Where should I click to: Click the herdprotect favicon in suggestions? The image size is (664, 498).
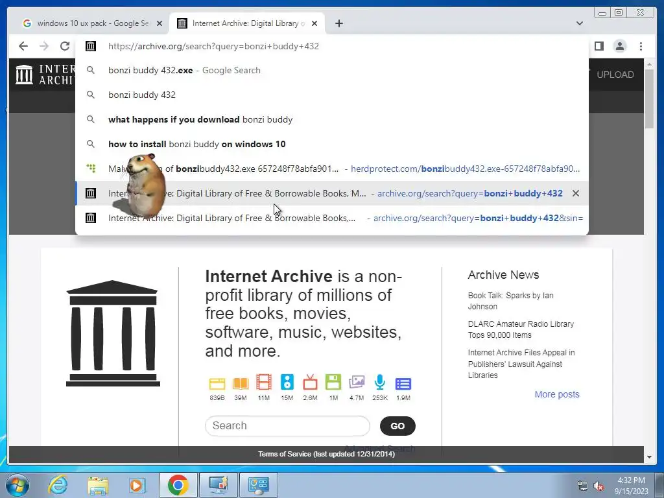pyautogui.click(x=91, y=169)
